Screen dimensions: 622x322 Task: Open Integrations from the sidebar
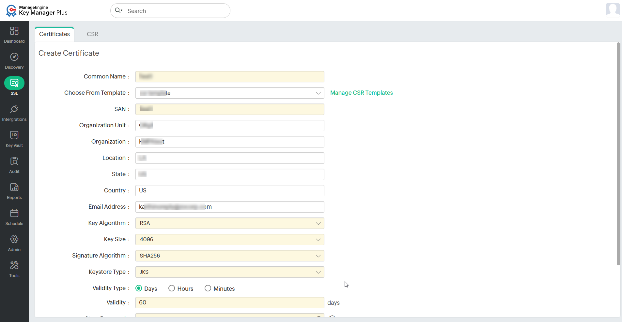14,113
